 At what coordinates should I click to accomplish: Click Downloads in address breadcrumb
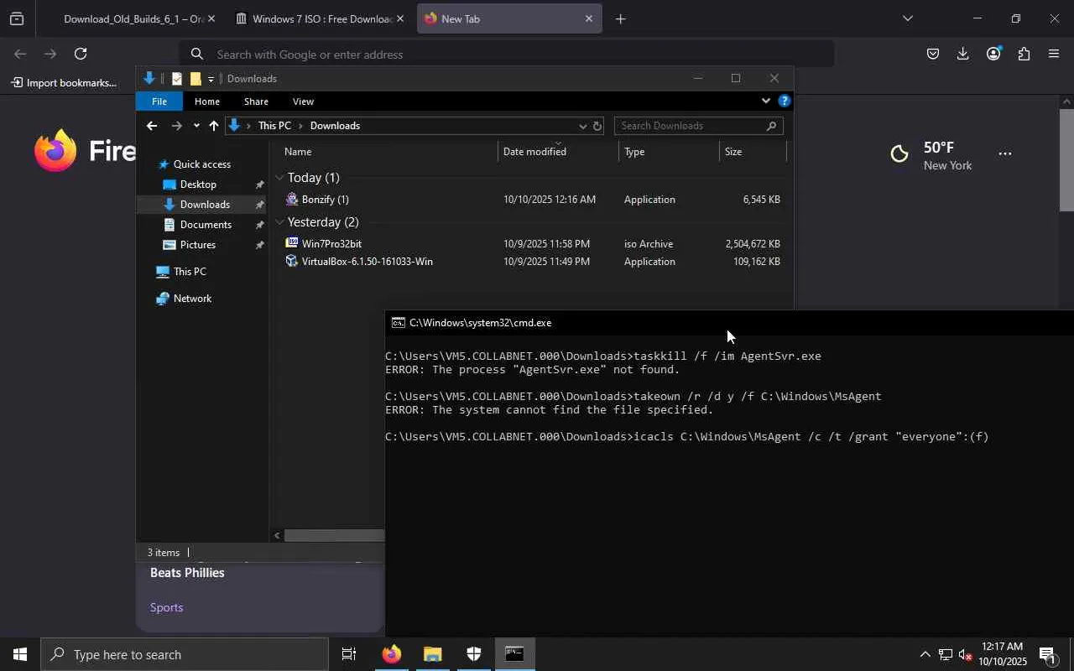[335, 126]
